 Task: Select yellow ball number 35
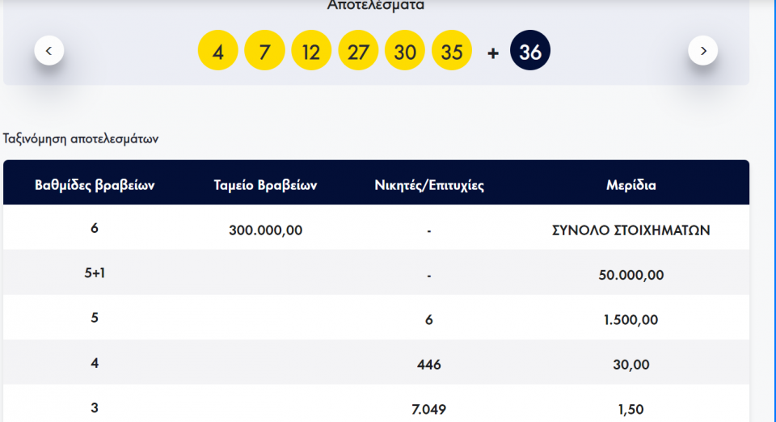click(x=452, y=51)
